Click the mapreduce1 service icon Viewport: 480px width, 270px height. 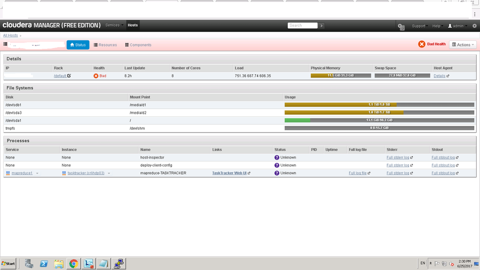[8, 173]
